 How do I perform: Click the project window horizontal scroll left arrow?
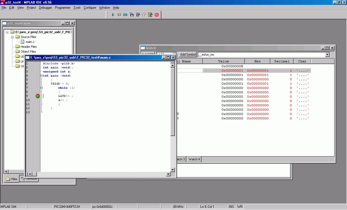(6, 172)
